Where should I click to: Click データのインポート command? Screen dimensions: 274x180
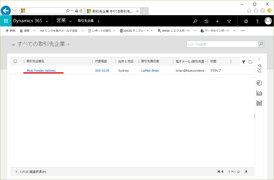[215, 31]
